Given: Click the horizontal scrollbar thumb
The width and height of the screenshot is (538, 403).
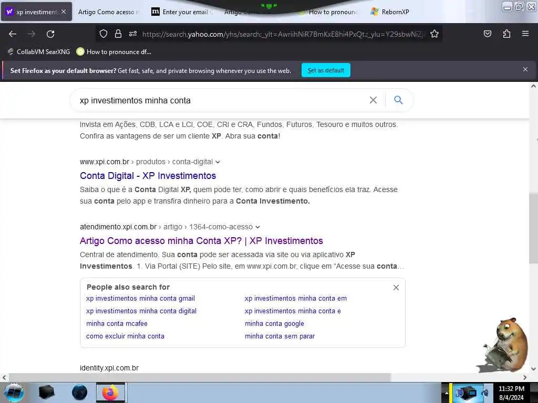Looking at the screenshot, I should 200,378.
